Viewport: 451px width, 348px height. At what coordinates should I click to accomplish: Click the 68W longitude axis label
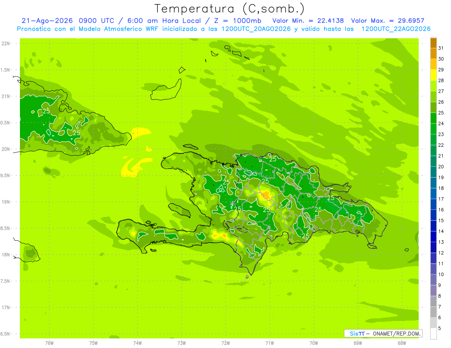click(402, 343)
